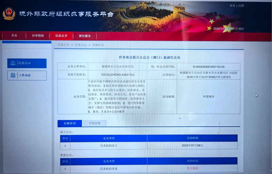272x174 pixels.
Task: Open the 办事指南 menu item
Action: 38,36
